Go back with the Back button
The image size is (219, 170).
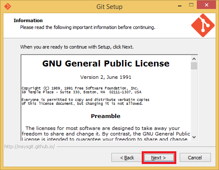127,158
